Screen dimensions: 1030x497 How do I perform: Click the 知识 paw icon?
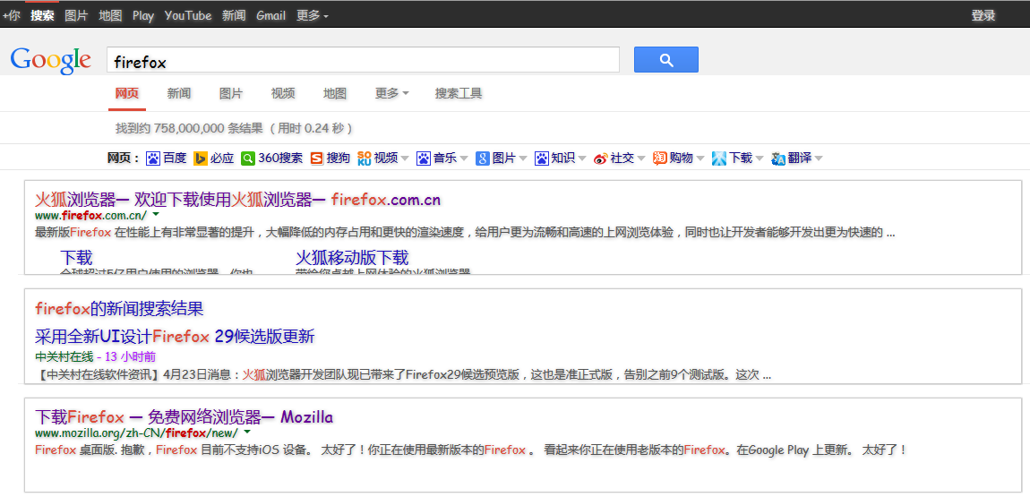[x=541, y=159]
